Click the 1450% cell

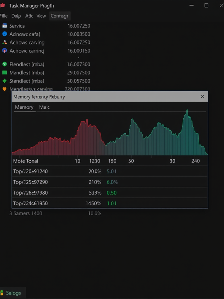click(x=94, y=203)
